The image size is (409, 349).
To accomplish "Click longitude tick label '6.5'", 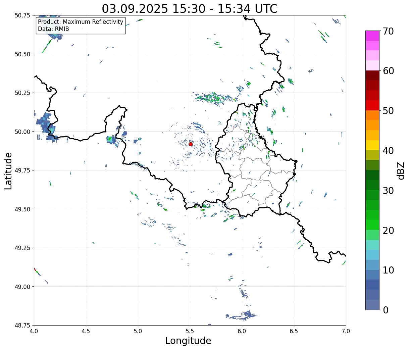I will click(294, 331).
